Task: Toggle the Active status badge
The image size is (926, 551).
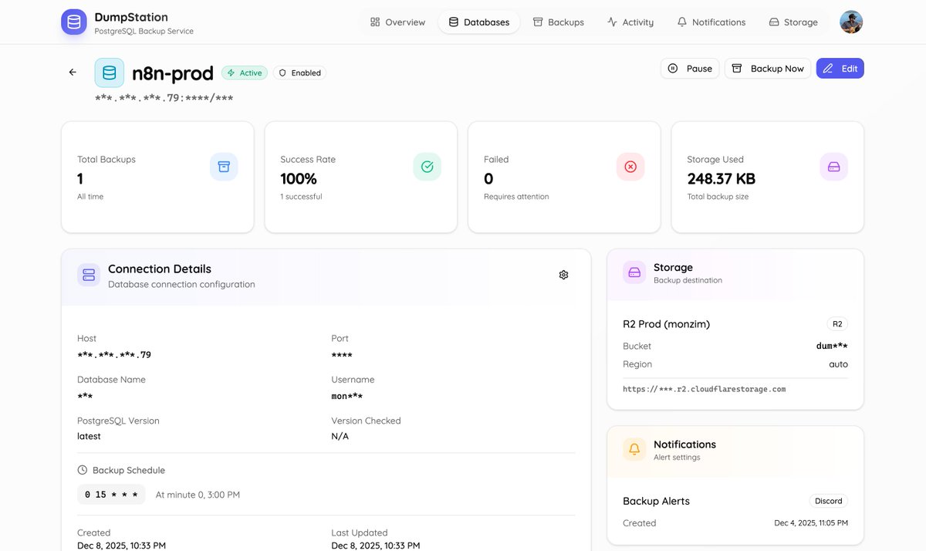Action: (244, 72)
